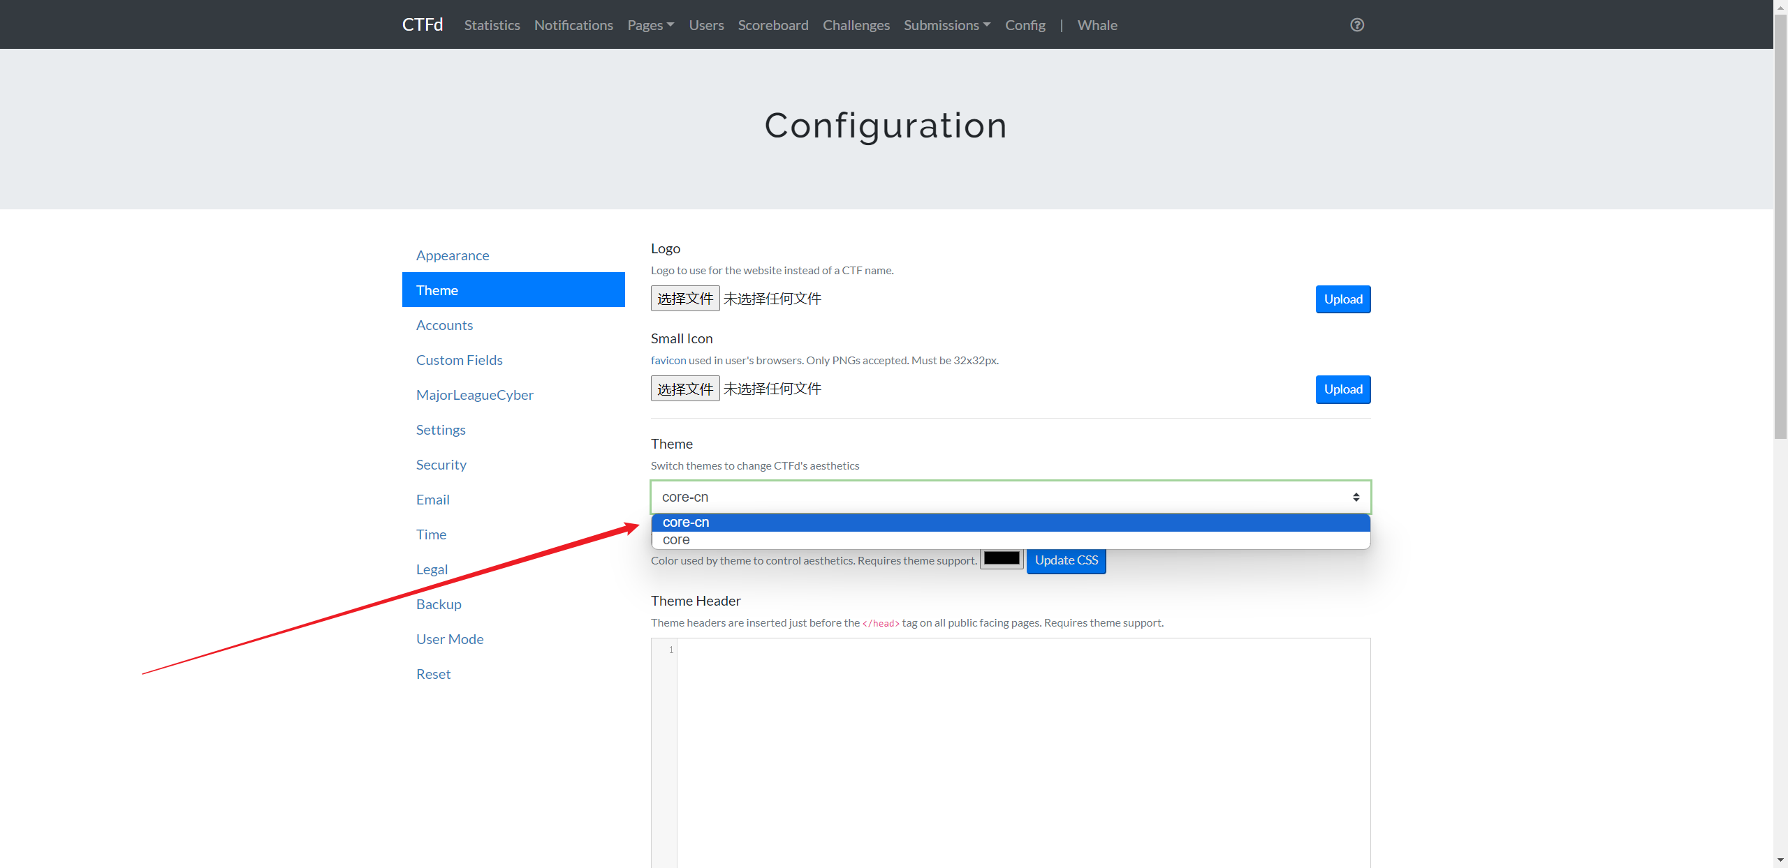Viewport: 1788px width, 868px height.
Task: Select the Appearance settings tab
Action: (x=513, y=255)
